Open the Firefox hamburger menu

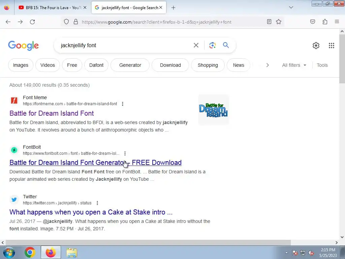click(337, 22)
